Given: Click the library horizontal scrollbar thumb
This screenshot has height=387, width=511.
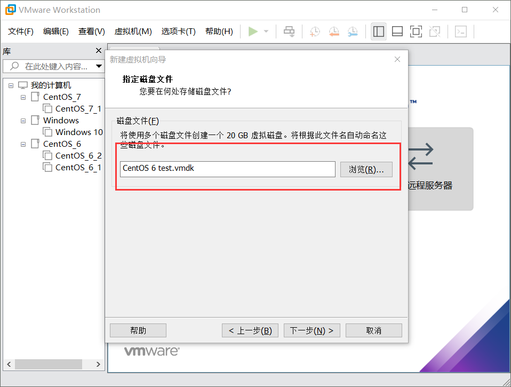Looking at the screenshot, I should [48, 364].
